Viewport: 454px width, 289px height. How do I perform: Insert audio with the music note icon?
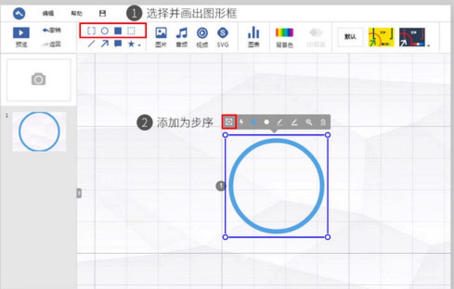[x=182, y=37]
